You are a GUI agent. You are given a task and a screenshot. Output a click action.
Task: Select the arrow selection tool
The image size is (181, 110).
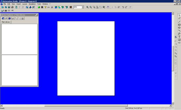179,15
